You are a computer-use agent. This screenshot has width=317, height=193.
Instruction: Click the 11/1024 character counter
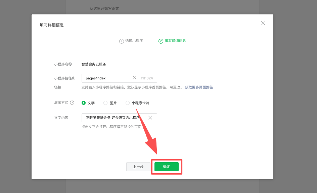pos(147,78)
